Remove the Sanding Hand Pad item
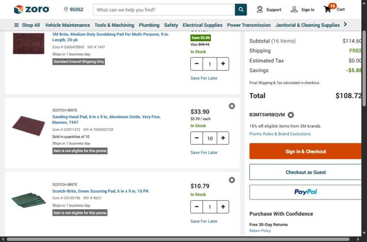367x242 pixels. 232,106
